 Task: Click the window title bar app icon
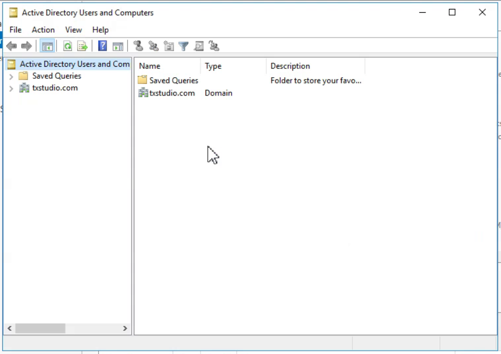point(13,12)
